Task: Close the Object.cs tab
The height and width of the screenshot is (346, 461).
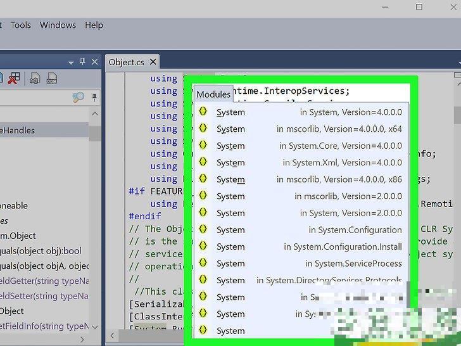Action: pyautogui.click(x=153, y=62)
